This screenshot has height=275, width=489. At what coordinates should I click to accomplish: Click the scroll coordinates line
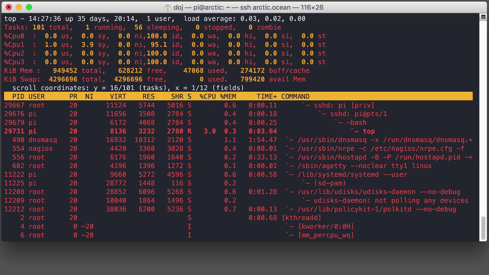pos(128,88)
